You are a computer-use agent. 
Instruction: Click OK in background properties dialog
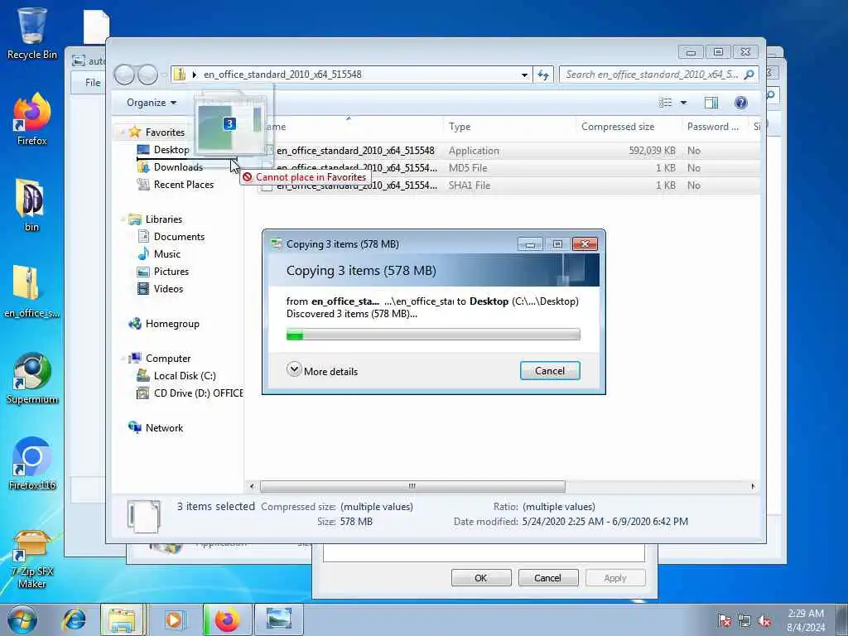481,577
